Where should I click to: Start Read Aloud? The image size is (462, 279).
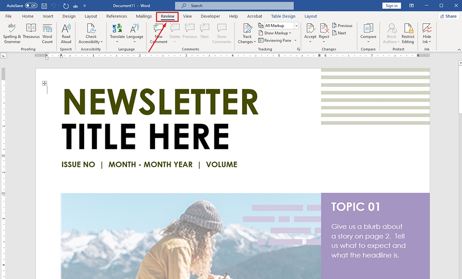66,34
